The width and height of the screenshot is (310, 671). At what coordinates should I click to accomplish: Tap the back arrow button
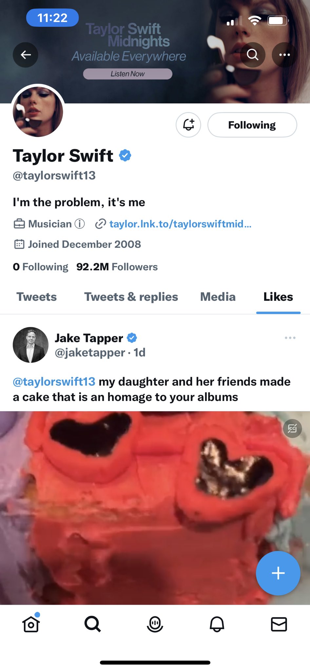pyautogui.click(x=26, y=55)
